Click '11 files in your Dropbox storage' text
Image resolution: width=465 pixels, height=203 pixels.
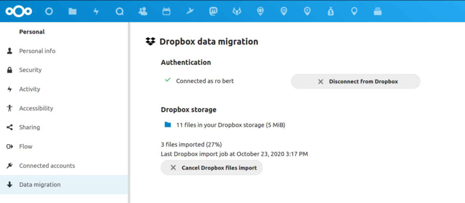coord(231,125)
